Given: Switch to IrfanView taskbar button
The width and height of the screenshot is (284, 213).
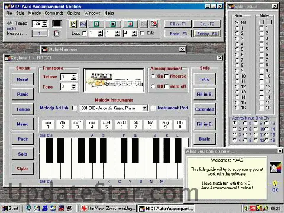Looking at the screenshot, I should coord(108,208).
